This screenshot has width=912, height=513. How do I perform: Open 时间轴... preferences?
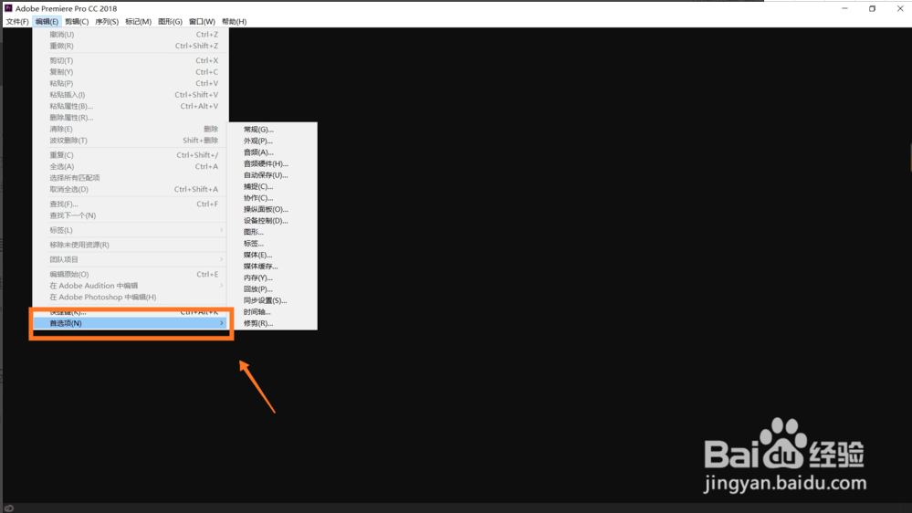tap(272, 312)
